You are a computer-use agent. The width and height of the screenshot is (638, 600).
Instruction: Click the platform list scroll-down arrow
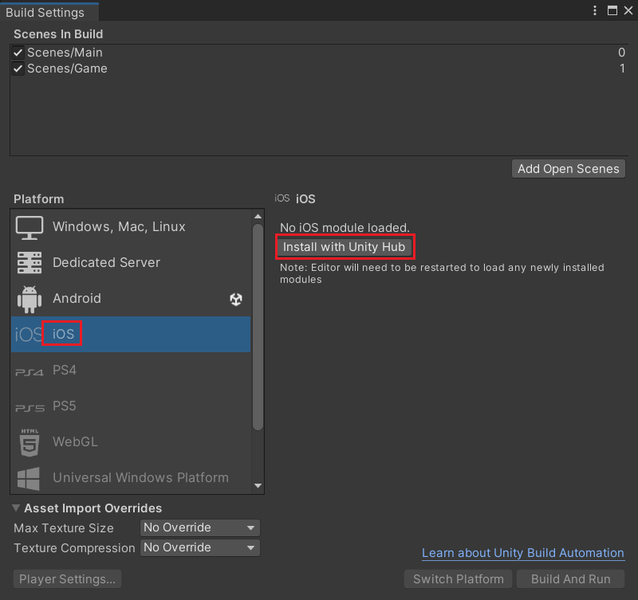(258, 485)
